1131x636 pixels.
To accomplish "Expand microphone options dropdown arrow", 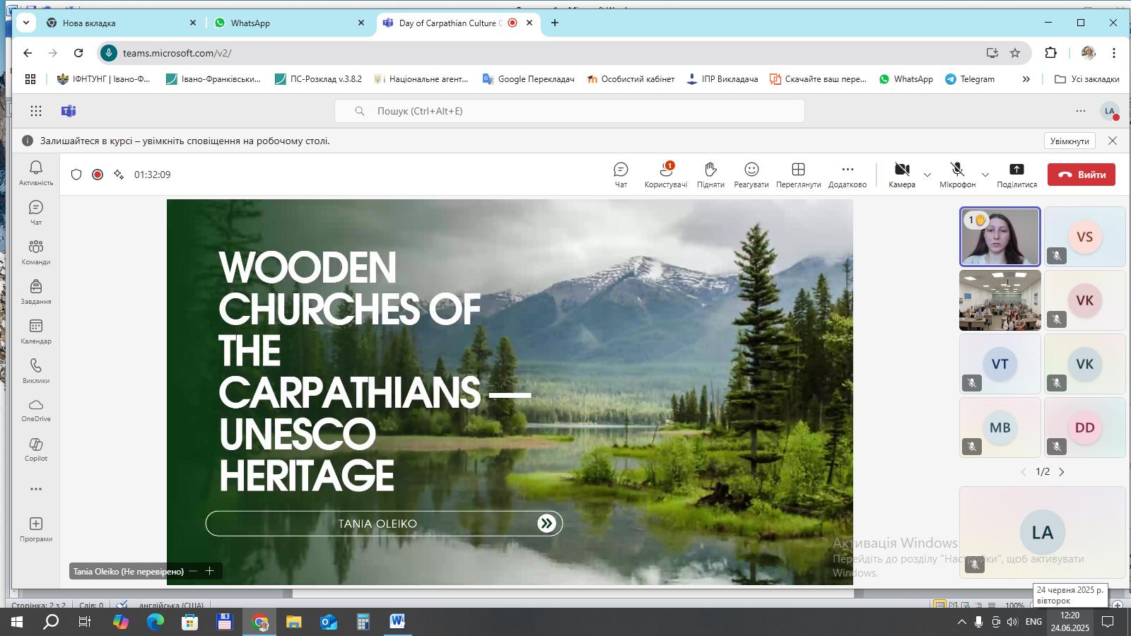I will pos(985,175).
